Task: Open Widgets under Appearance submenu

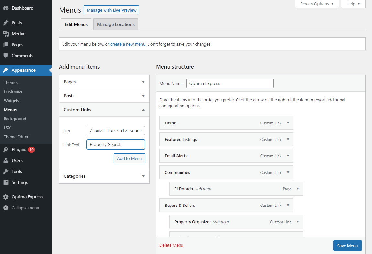Action: (x=11, y=101)
